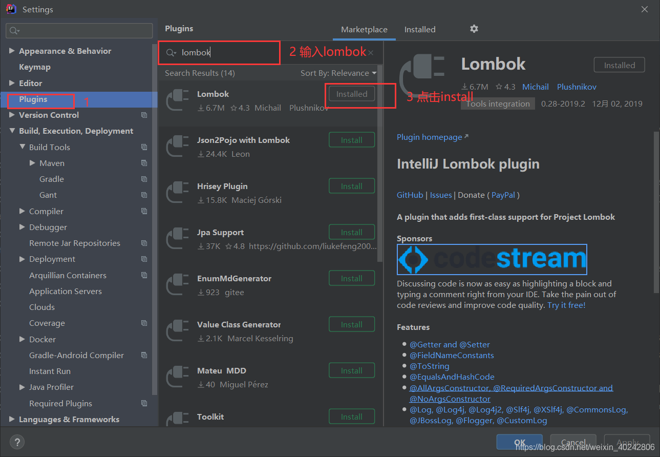
Task: Click the project-level icon beside Maven
Action: [144, 163]
